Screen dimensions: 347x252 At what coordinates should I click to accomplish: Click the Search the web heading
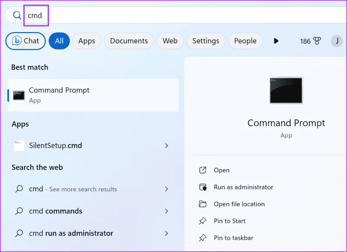(x=37, y=167)
